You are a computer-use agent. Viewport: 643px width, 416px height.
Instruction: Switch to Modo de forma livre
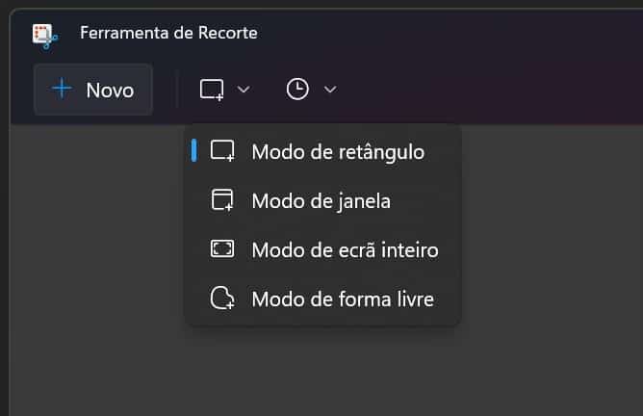pos(342,299)
